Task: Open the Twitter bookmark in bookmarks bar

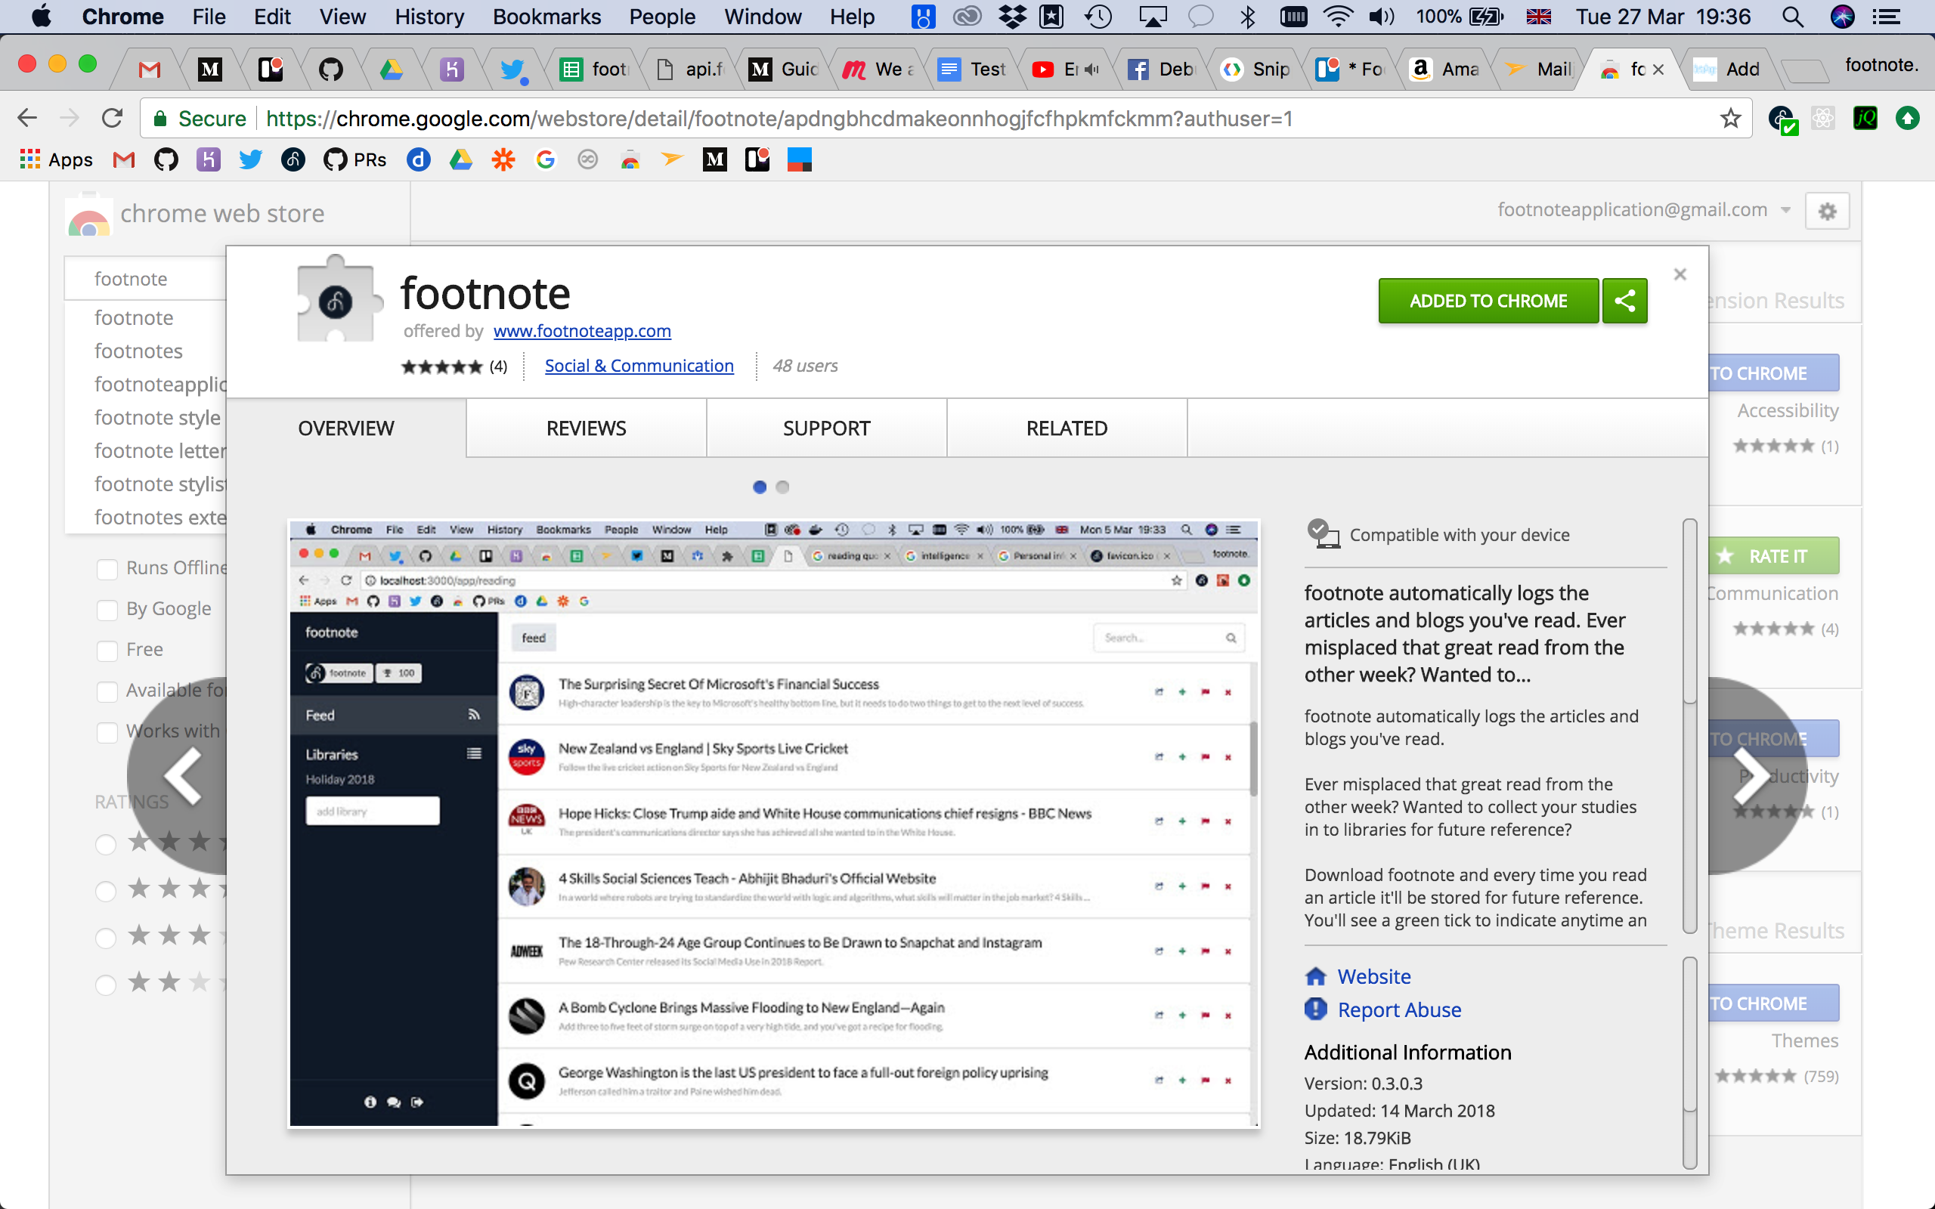Action: coord(250,160)
